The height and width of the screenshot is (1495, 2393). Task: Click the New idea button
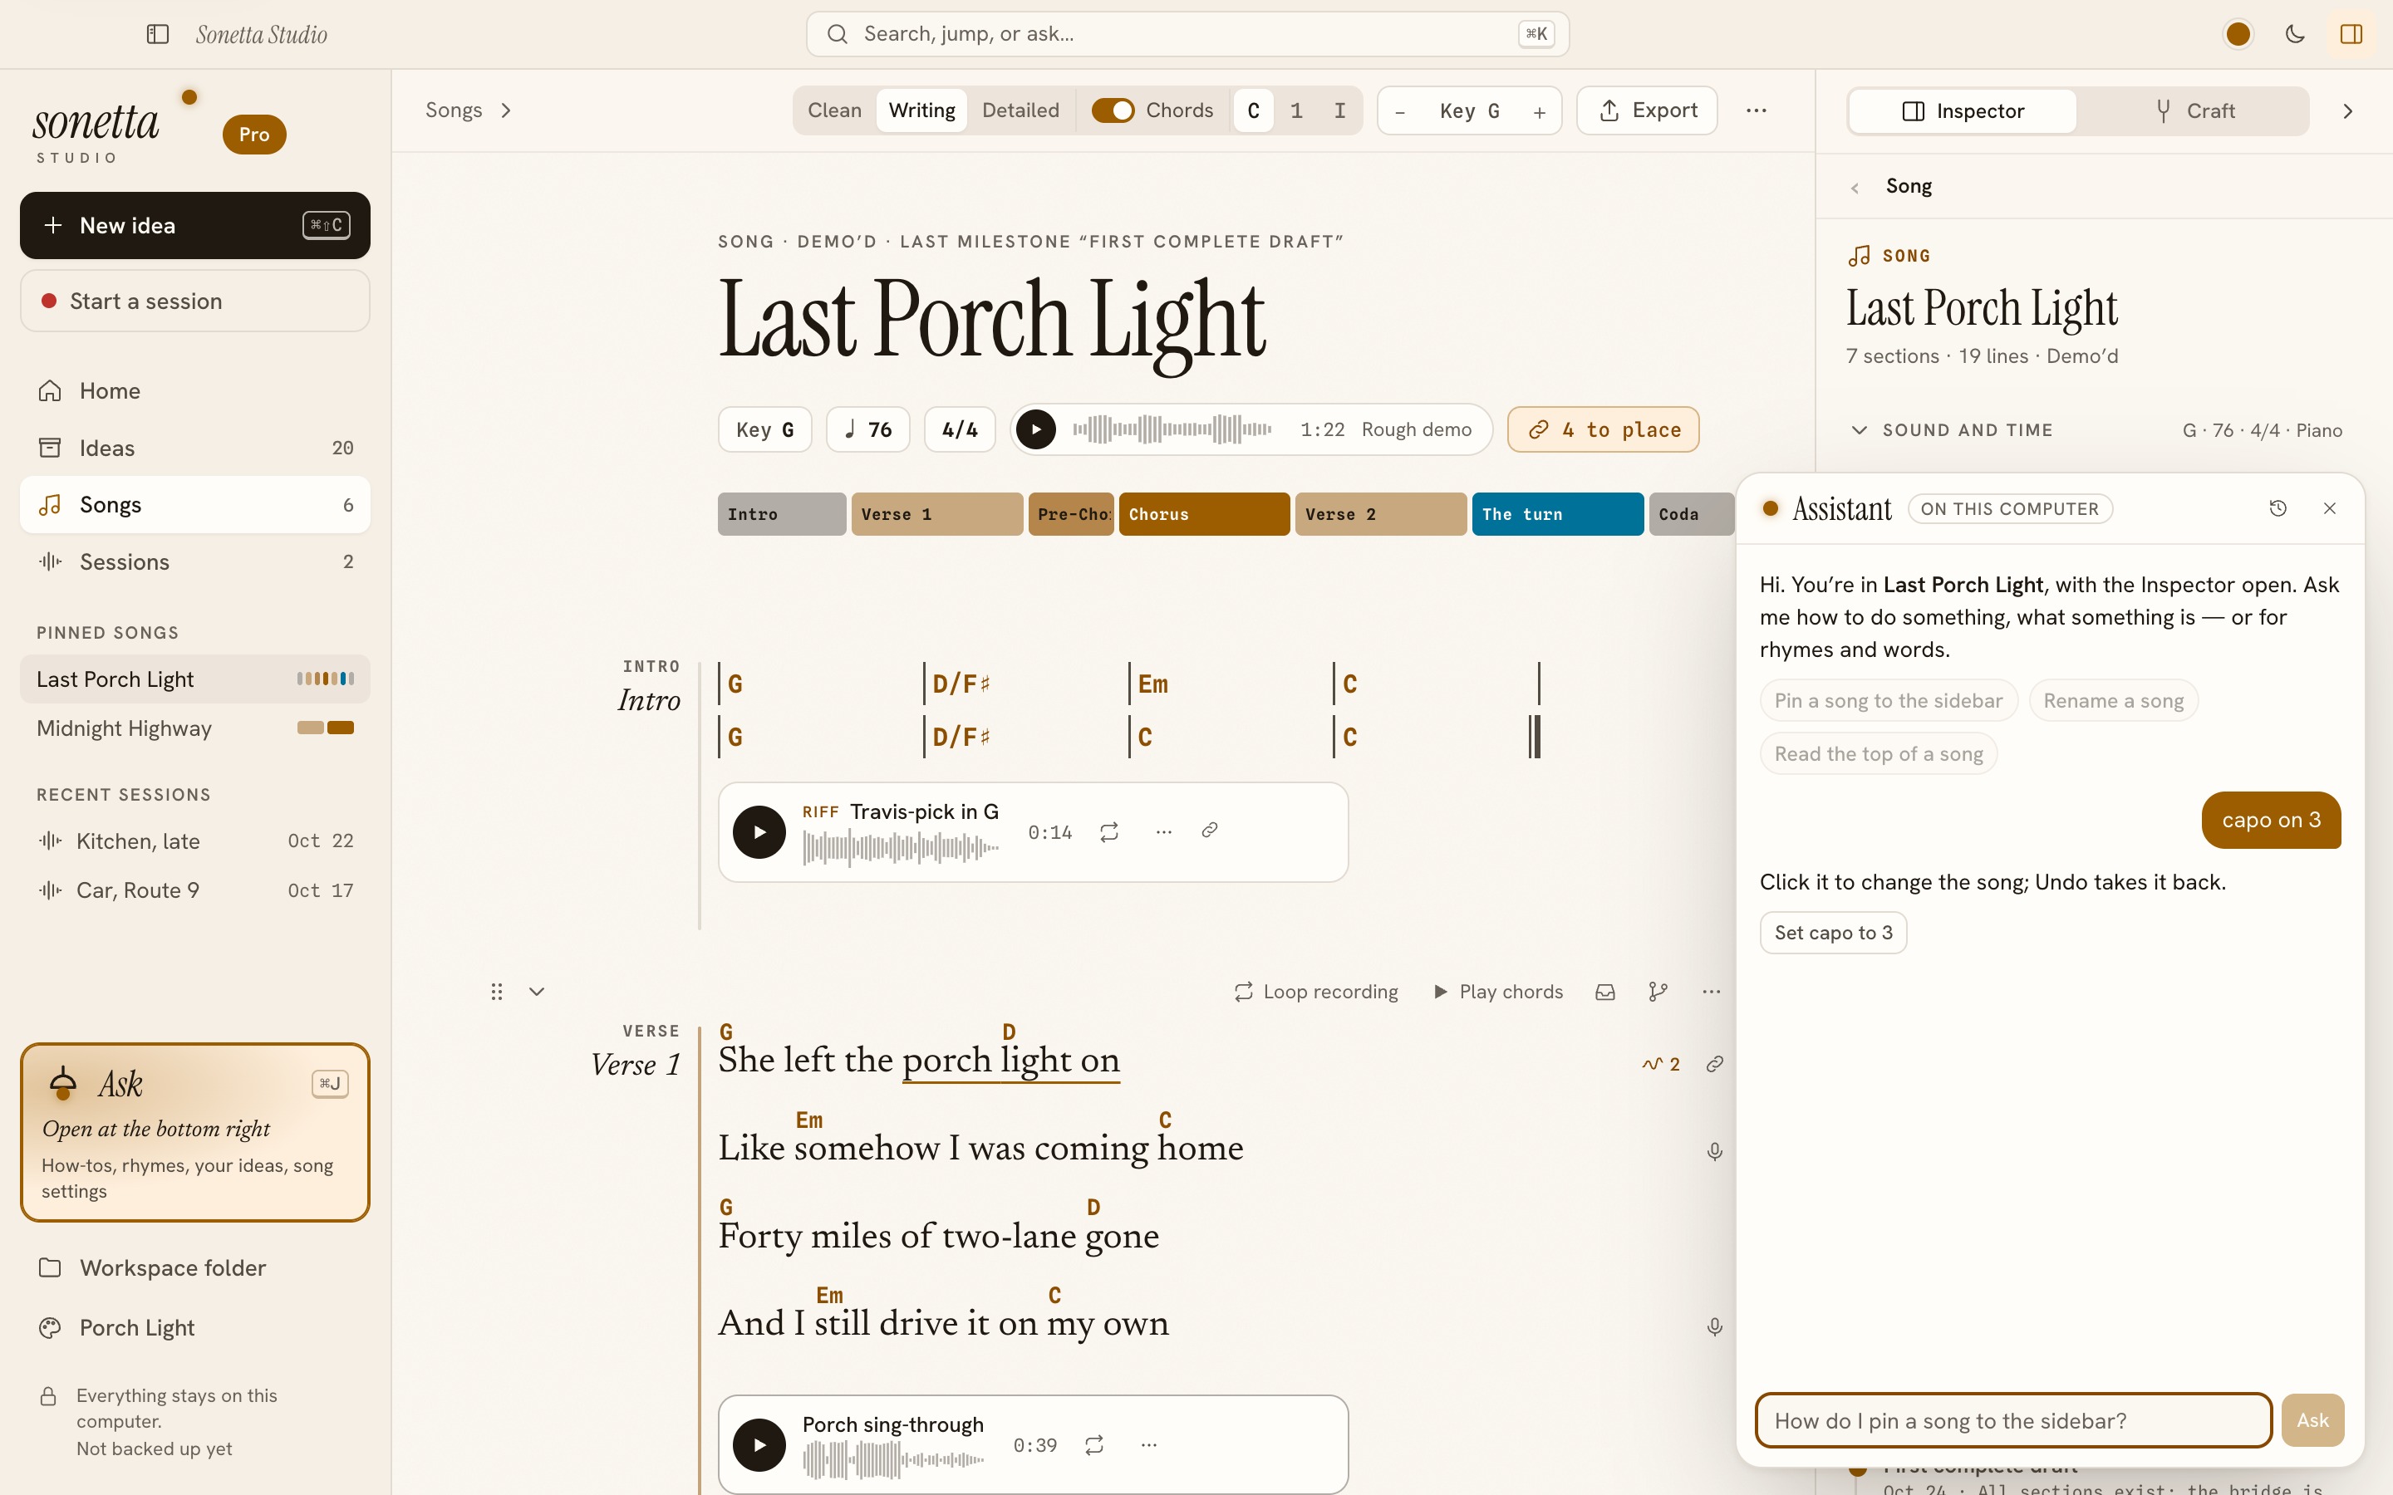(x=194, y=225)
